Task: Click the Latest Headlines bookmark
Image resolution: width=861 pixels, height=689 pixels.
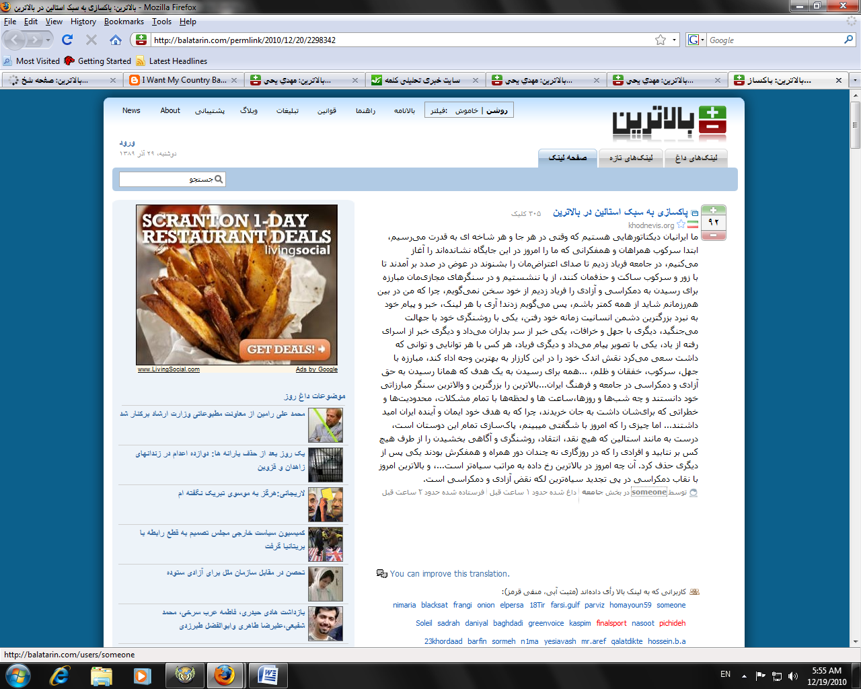Action: coord(172,61)
